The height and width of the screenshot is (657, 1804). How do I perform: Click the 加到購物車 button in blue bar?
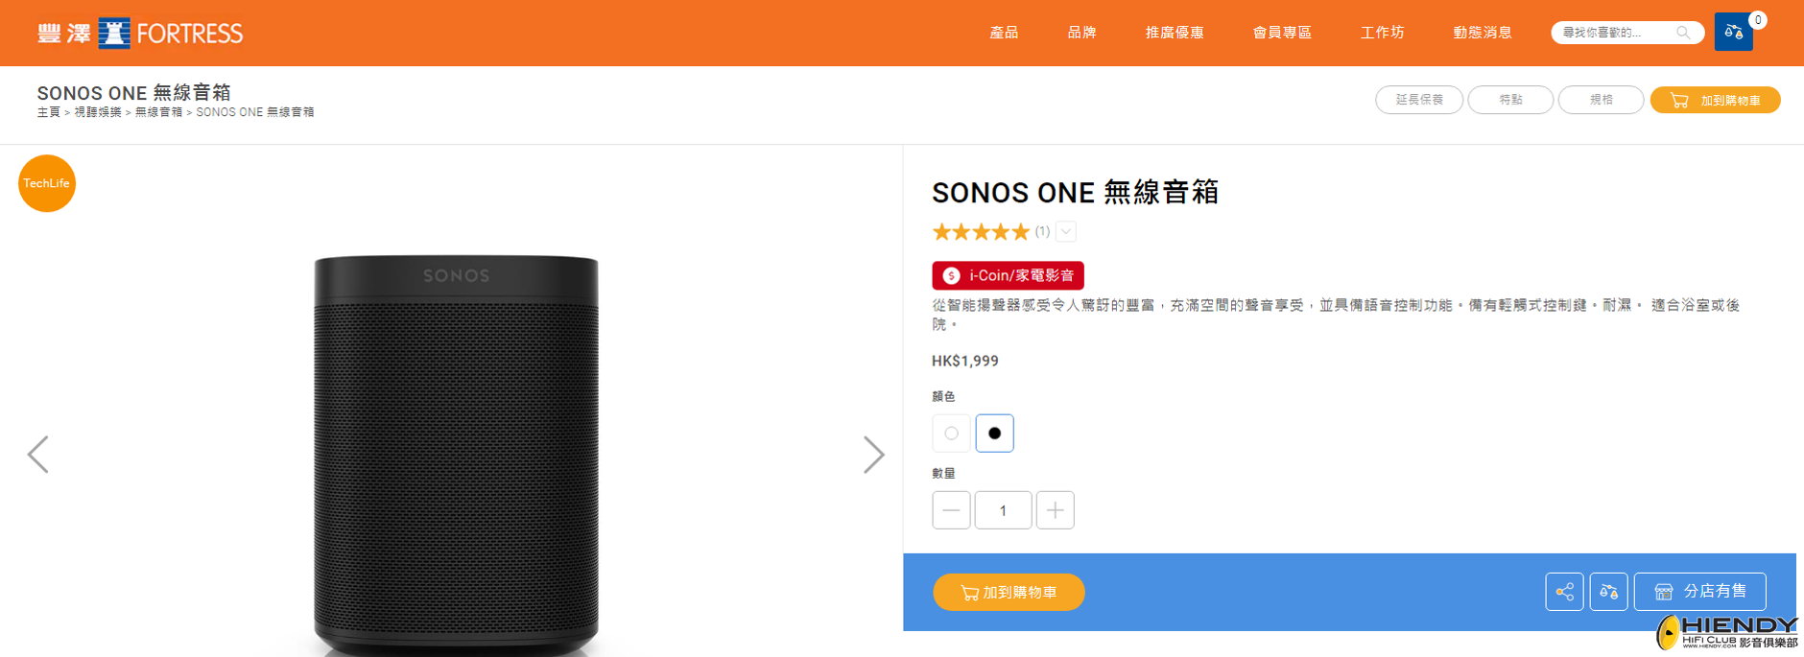click(x=1009, y=593)
